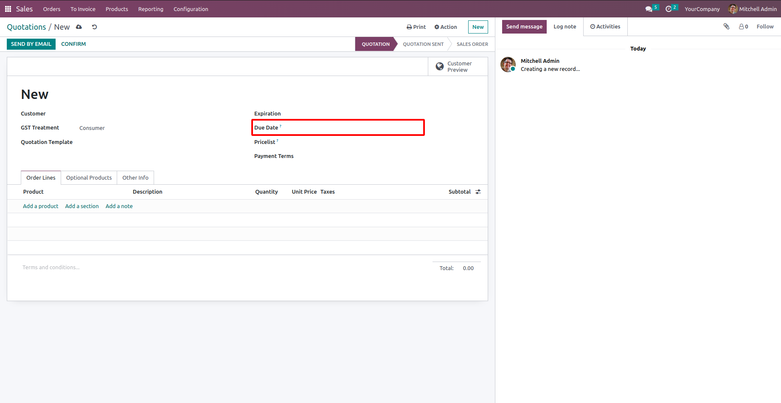
Task: Open the Products menu
Action: [x=117, y=9]
